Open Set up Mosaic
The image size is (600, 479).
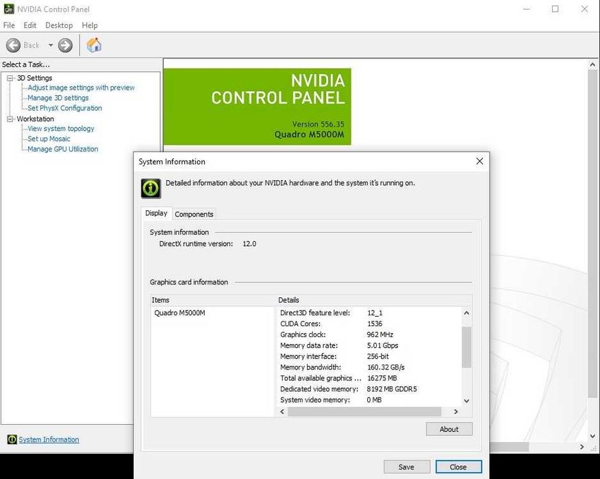pos(49,138)
